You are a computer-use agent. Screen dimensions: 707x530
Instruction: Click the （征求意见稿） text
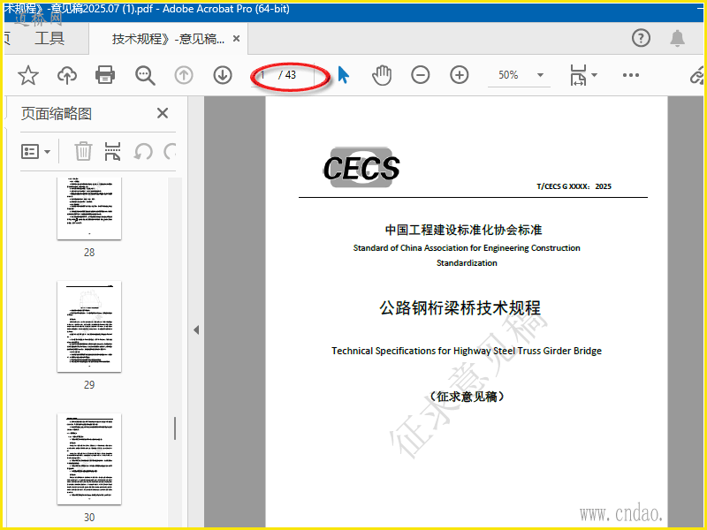(467, 397)
